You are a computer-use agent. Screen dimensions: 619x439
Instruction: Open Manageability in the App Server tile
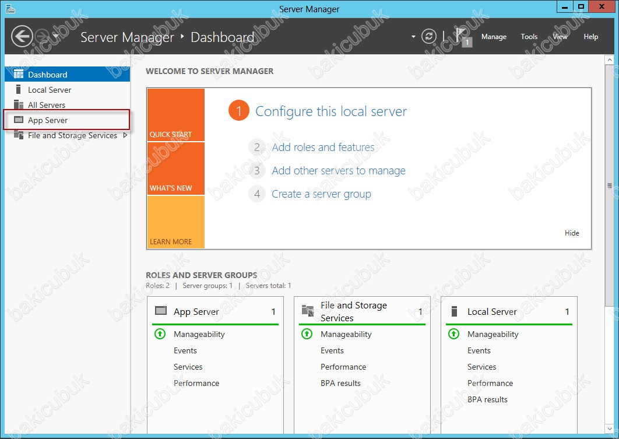click(x=199, y=334)
